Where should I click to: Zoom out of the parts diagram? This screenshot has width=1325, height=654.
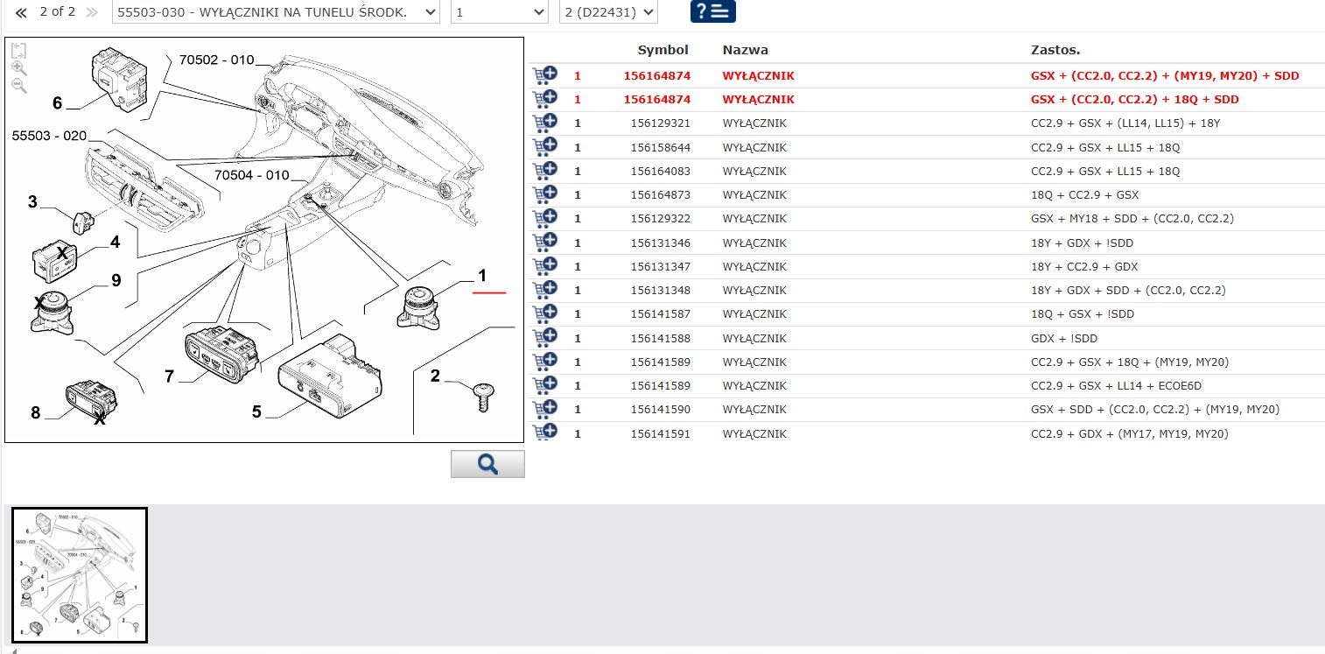(18, 85)
